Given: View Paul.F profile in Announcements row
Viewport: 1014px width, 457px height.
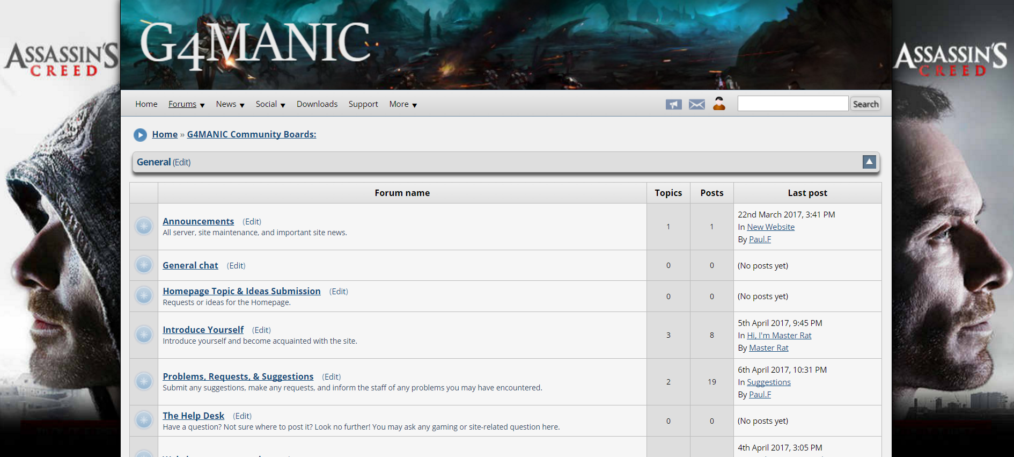Looking at the screenshot, I should [x=760, y=240].
